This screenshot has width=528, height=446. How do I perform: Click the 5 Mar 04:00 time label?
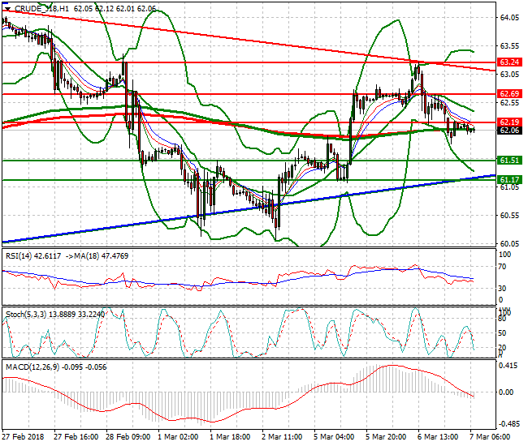(334, 437)
